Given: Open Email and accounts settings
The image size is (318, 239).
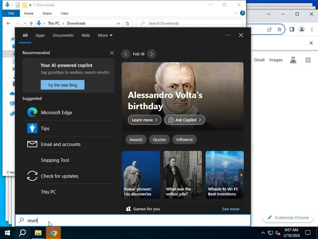Looking at the screenshot, I should pos(68,144).
